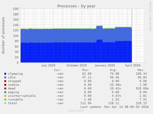Click sleeping max value 168.34

tap(141, 74)
